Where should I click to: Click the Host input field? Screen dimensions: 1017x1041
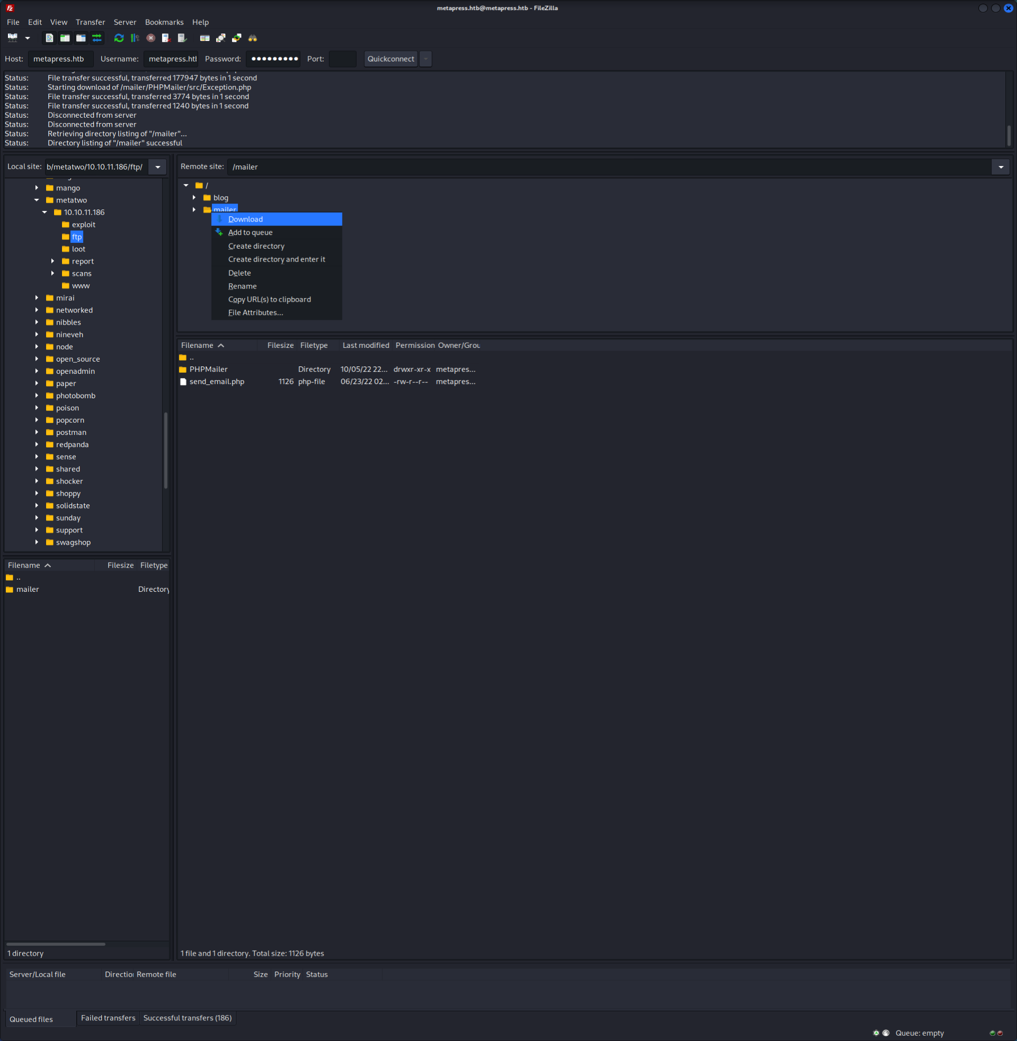60,59
